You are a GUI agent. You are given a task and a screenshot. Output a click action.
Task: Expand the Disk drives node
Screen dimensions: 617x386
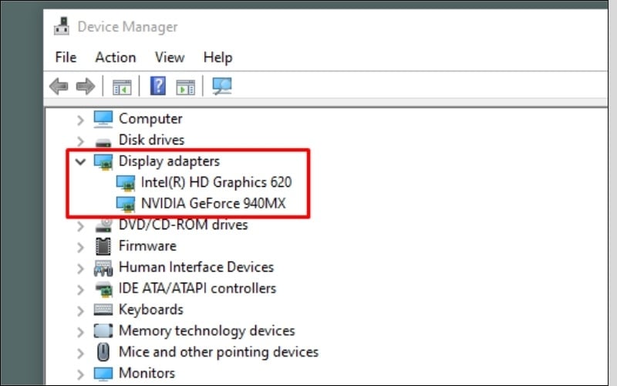[x=80, y=141]
